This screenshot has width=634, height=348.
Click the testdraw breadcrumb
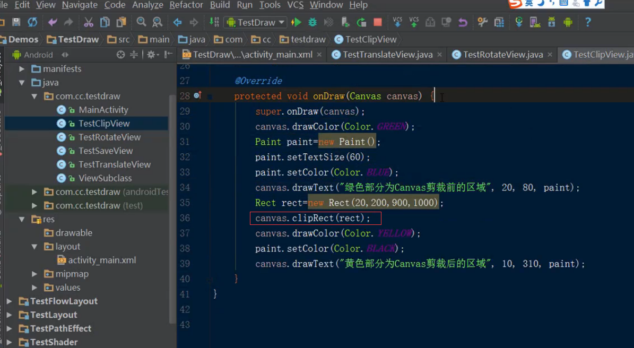[x=303, y=39]
